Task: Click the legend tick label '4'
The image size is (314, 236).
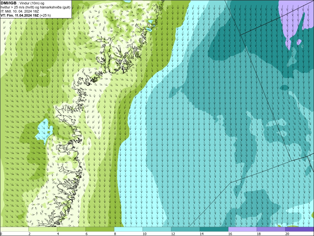Action: (58, 234)
